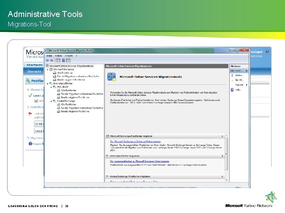The height and width of the screenshot is (213, 285).
Task: Select Alle Postfächer under POP/IMAP
Action: (68, 90)
